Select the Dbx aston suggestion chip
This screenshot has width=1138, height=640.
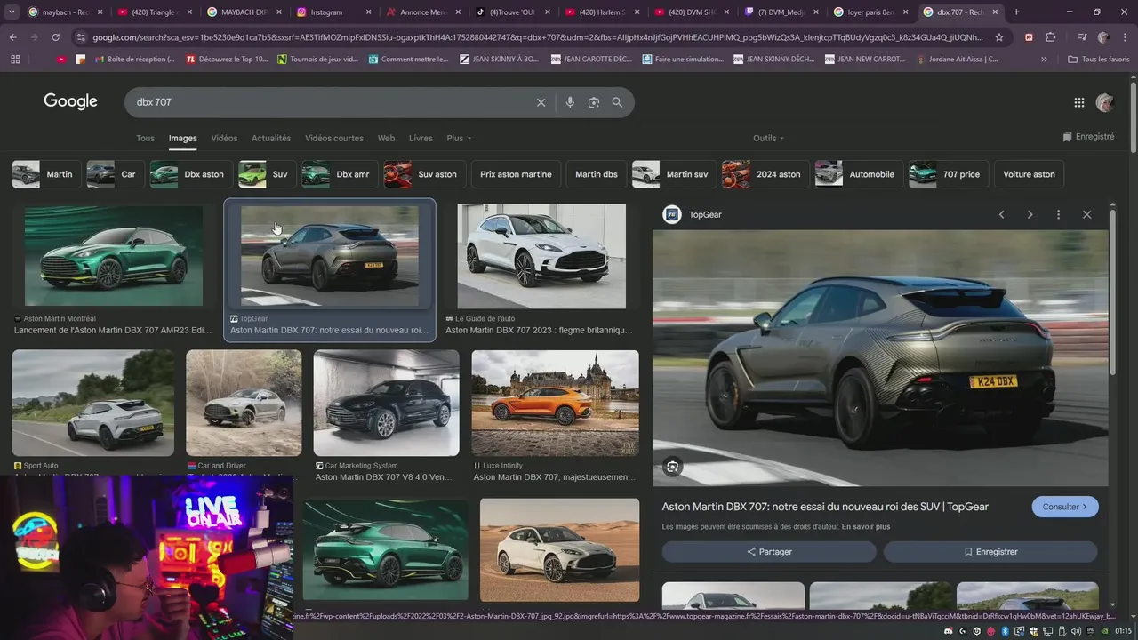[x=191, y=174]
